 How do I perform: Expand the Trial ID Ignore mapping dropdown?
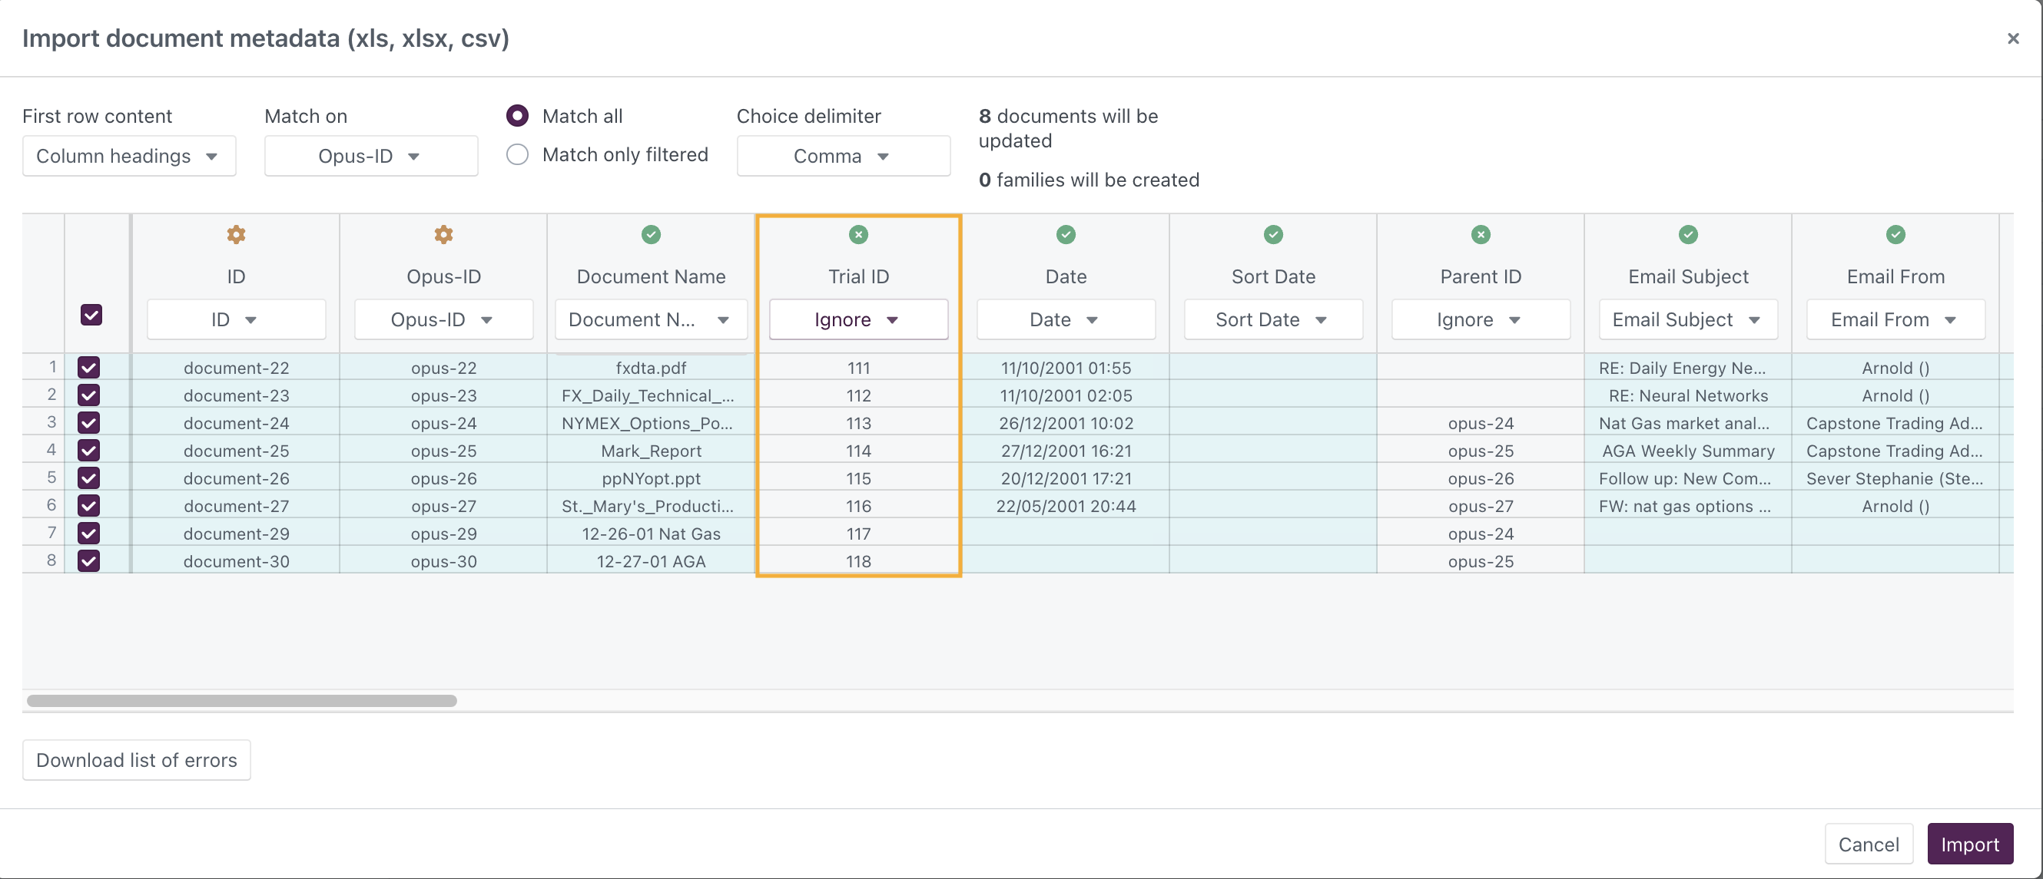click(x=858, y=319)
